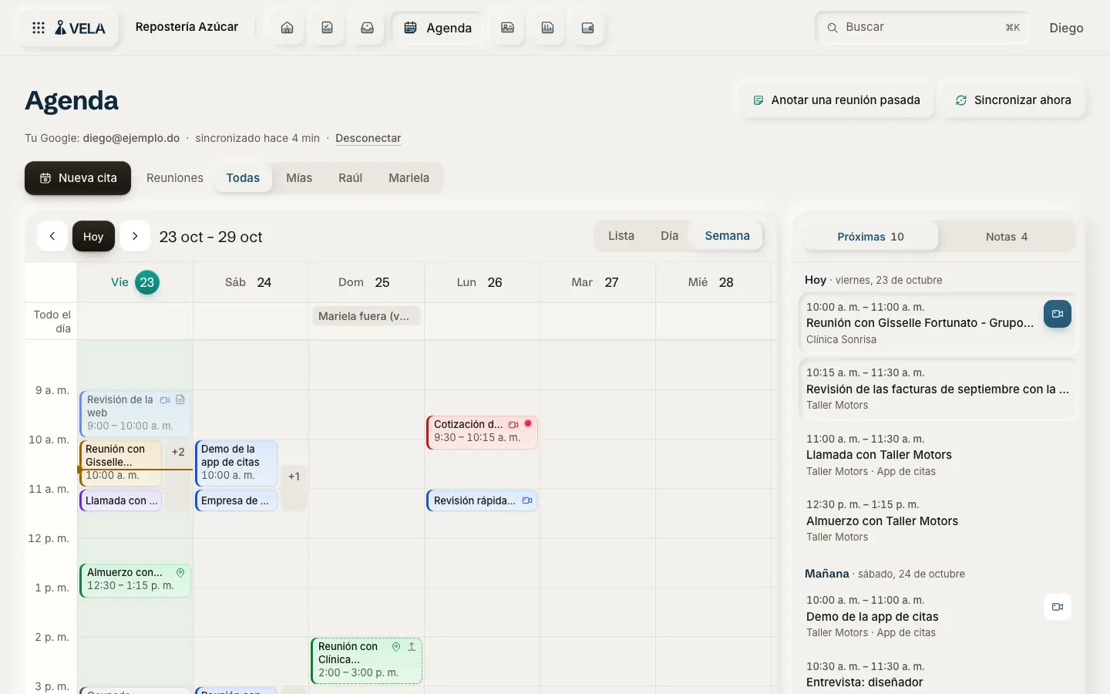Jump to today with Hoy button
This screenshot has height=694, width=1110.
[93, 236]
